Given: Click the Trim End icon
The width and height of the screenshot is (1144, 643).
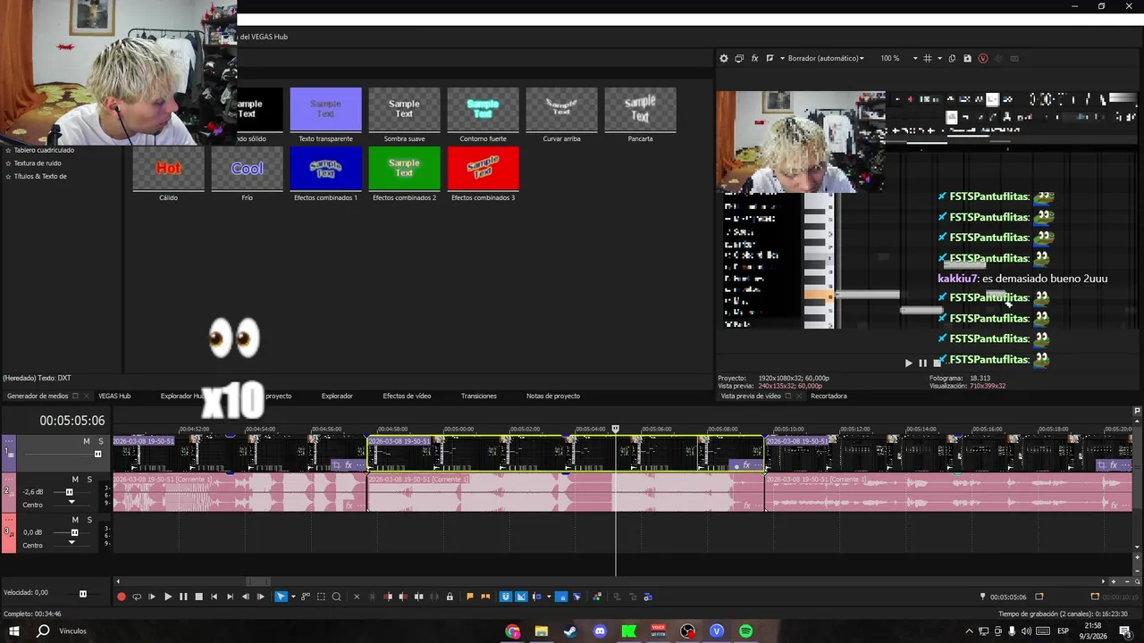Looking at the screenshot, I should click(402, 597).
